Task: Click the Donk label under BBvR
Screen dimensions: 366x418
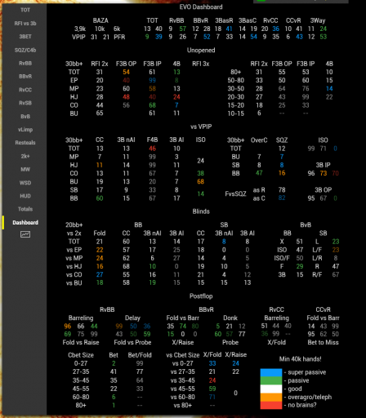Action: (x=230, y=318)
